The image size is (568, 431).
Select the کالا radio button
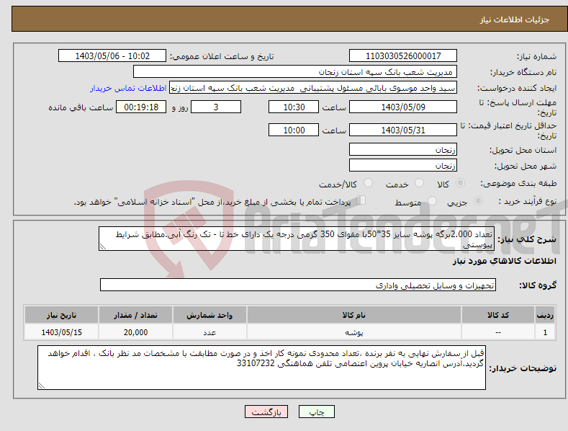click(460, 183)
